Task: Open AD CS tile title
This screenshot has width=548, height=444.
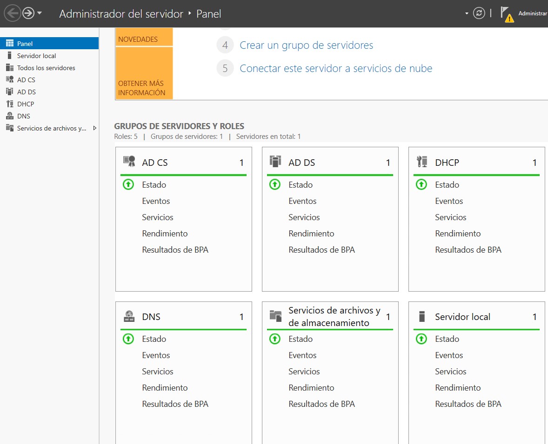Action: [x=155, y=163]
